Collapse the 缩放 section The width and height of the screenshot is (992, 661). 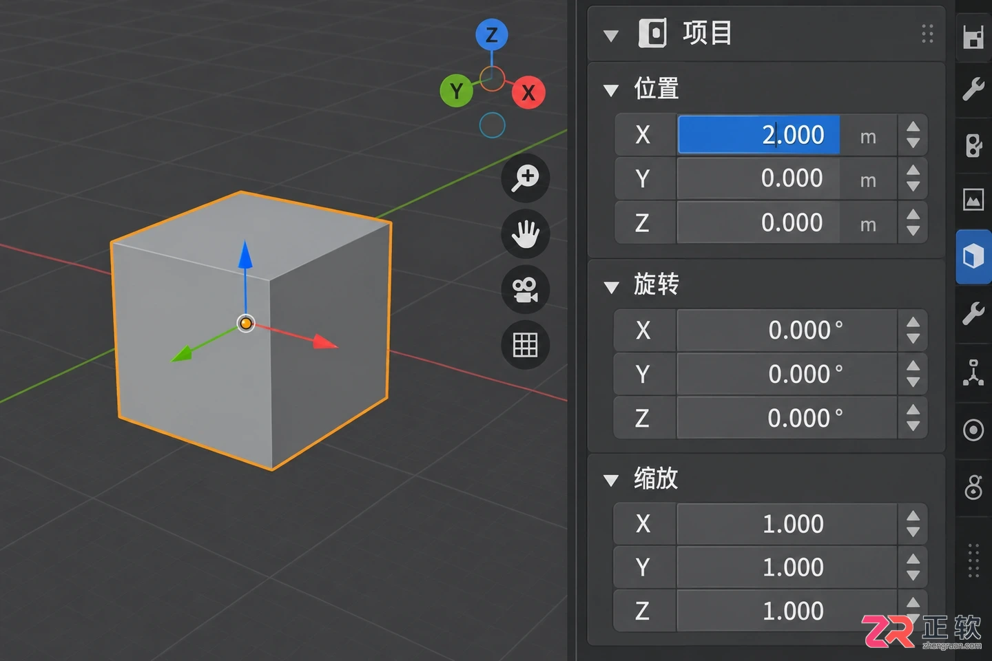click(x=611, y=480)
